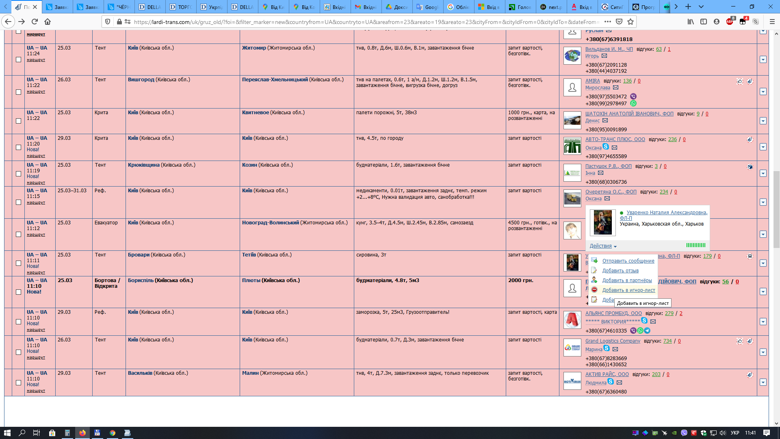
Task: Reload the current page
Action: [35, 22]
